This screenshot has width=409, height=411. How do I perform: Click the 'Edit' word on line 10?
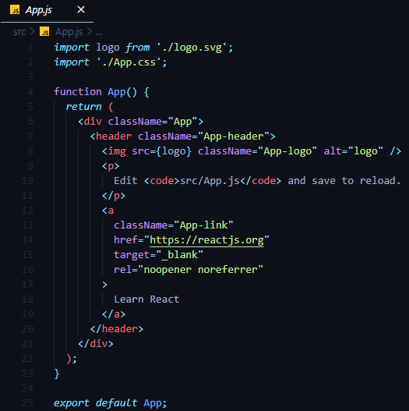point(125,181)
